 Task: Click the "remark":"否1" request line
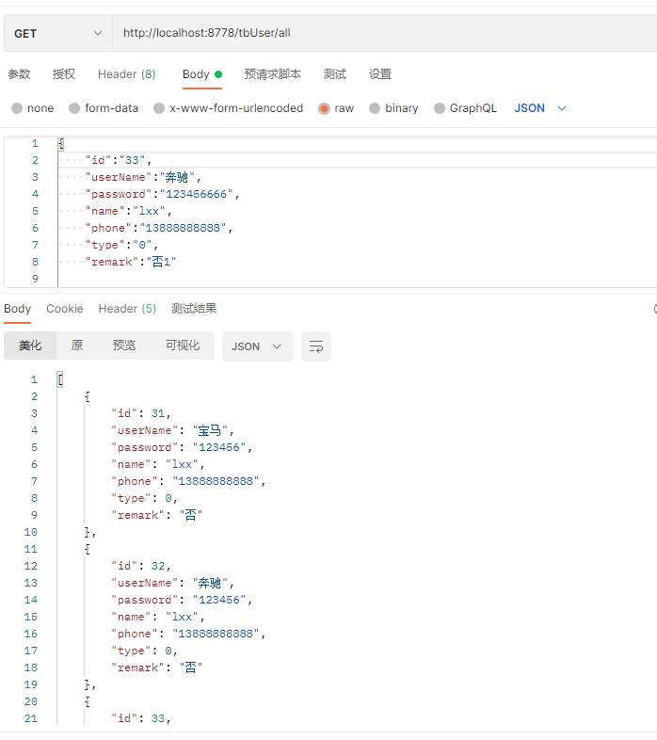click(x=130, y=262)
